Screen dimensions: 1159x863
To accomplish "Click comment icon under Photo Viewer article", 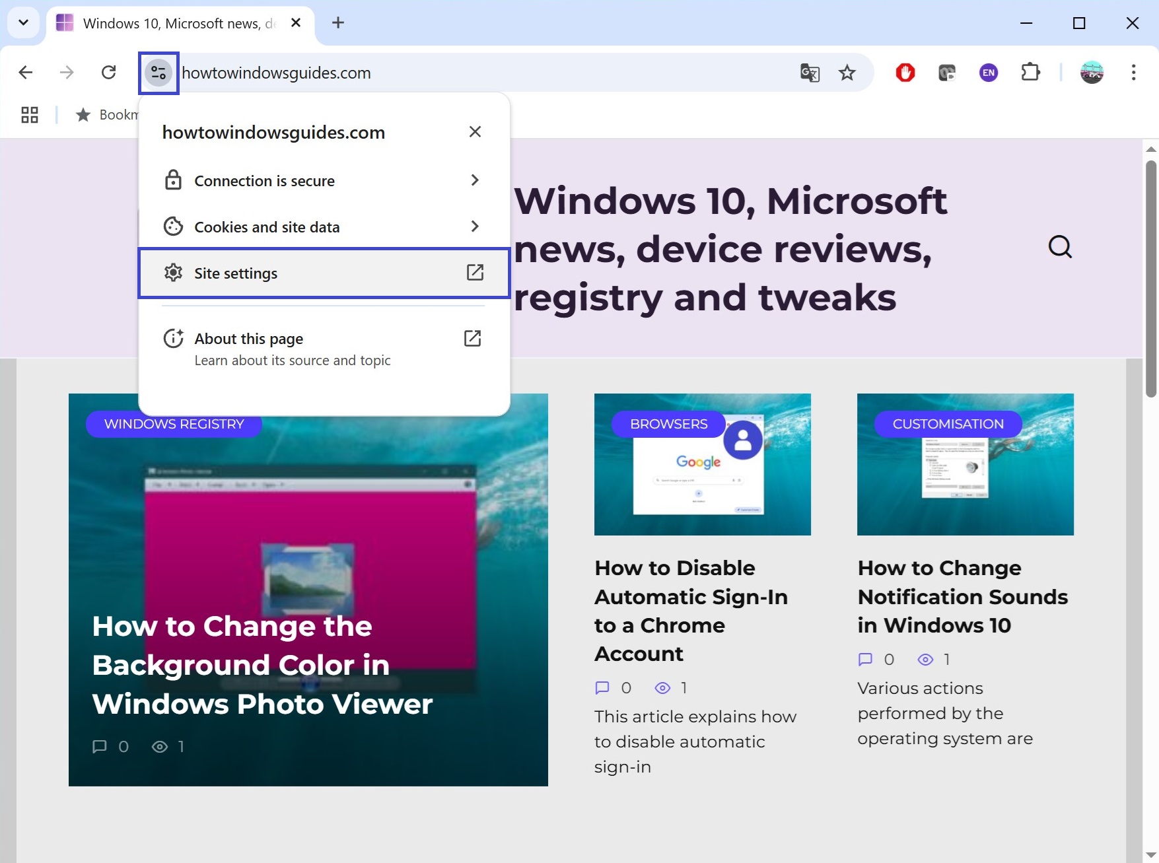I will click(x=100, y=747).
